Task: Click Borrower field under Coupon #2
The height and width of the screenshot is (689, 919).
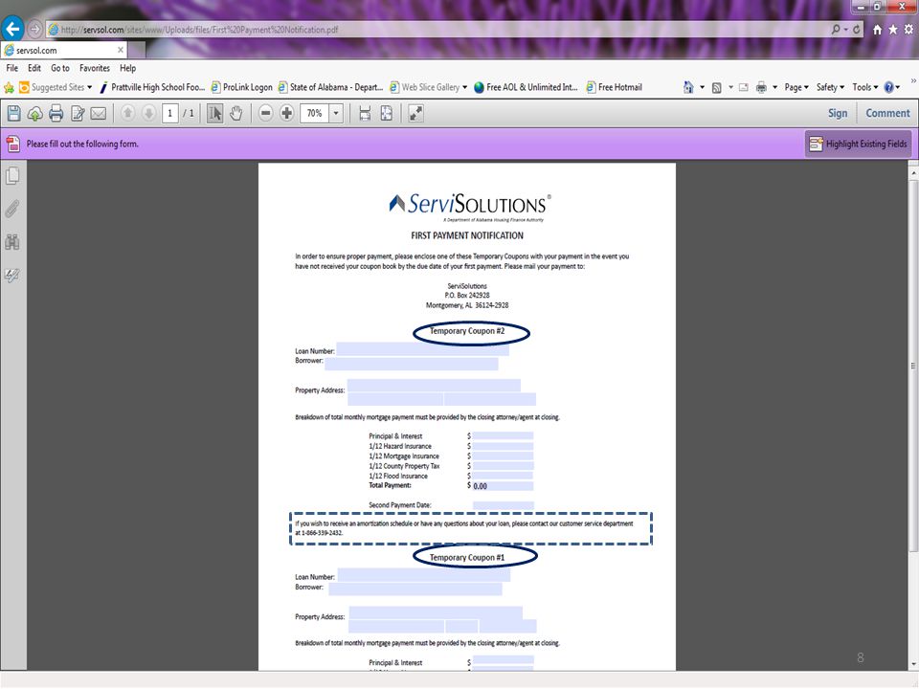Action: point(412,364)
